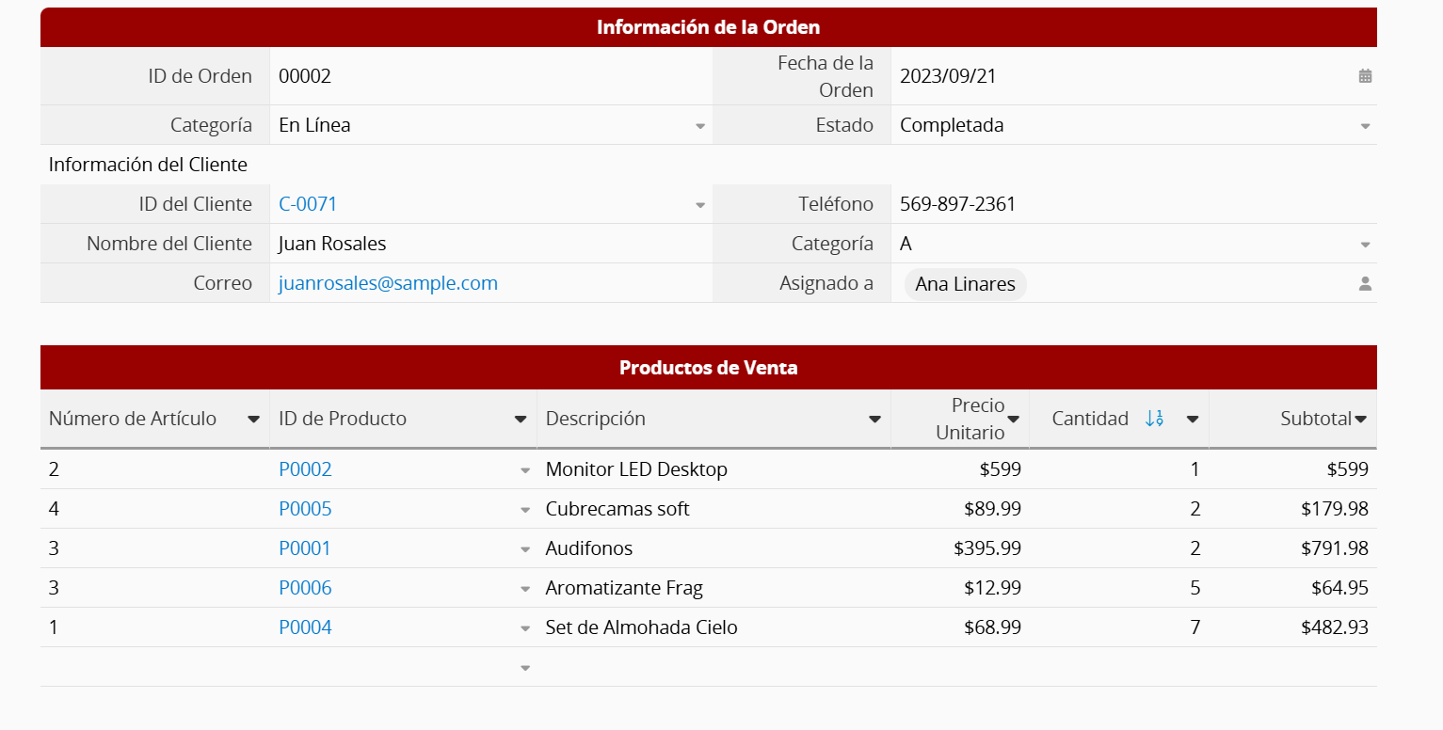
Task: Open the Descripción column filter arrow
Action: (x=874, y=420)
